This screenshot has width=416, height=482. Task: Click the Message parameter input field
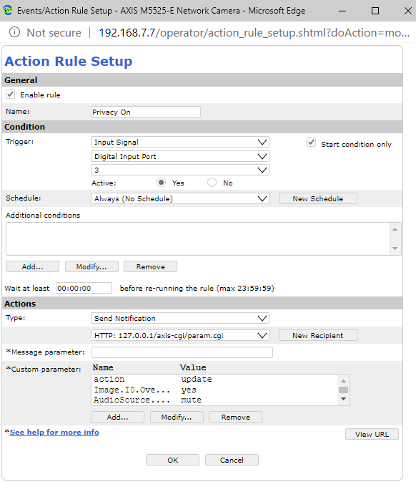[x=182, y=352]
